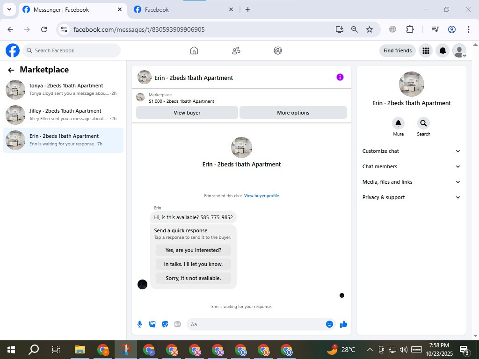The image size is (479, 359).
Task: View site information icon in address bar
Action: tap(64, 29)
